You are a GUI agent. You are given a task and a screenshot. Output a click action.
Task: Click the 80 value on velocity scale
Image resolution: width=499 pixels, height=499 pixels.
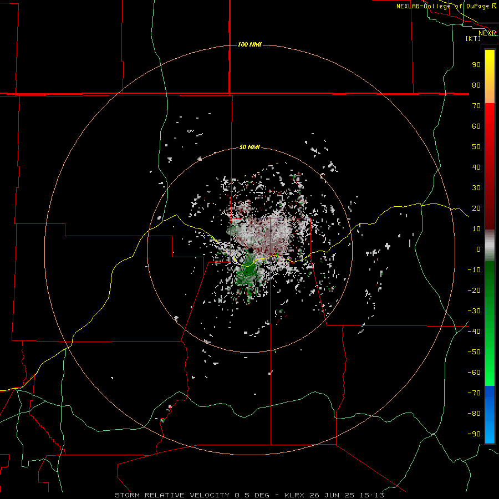pyautogui.click(x=476, y=85)
